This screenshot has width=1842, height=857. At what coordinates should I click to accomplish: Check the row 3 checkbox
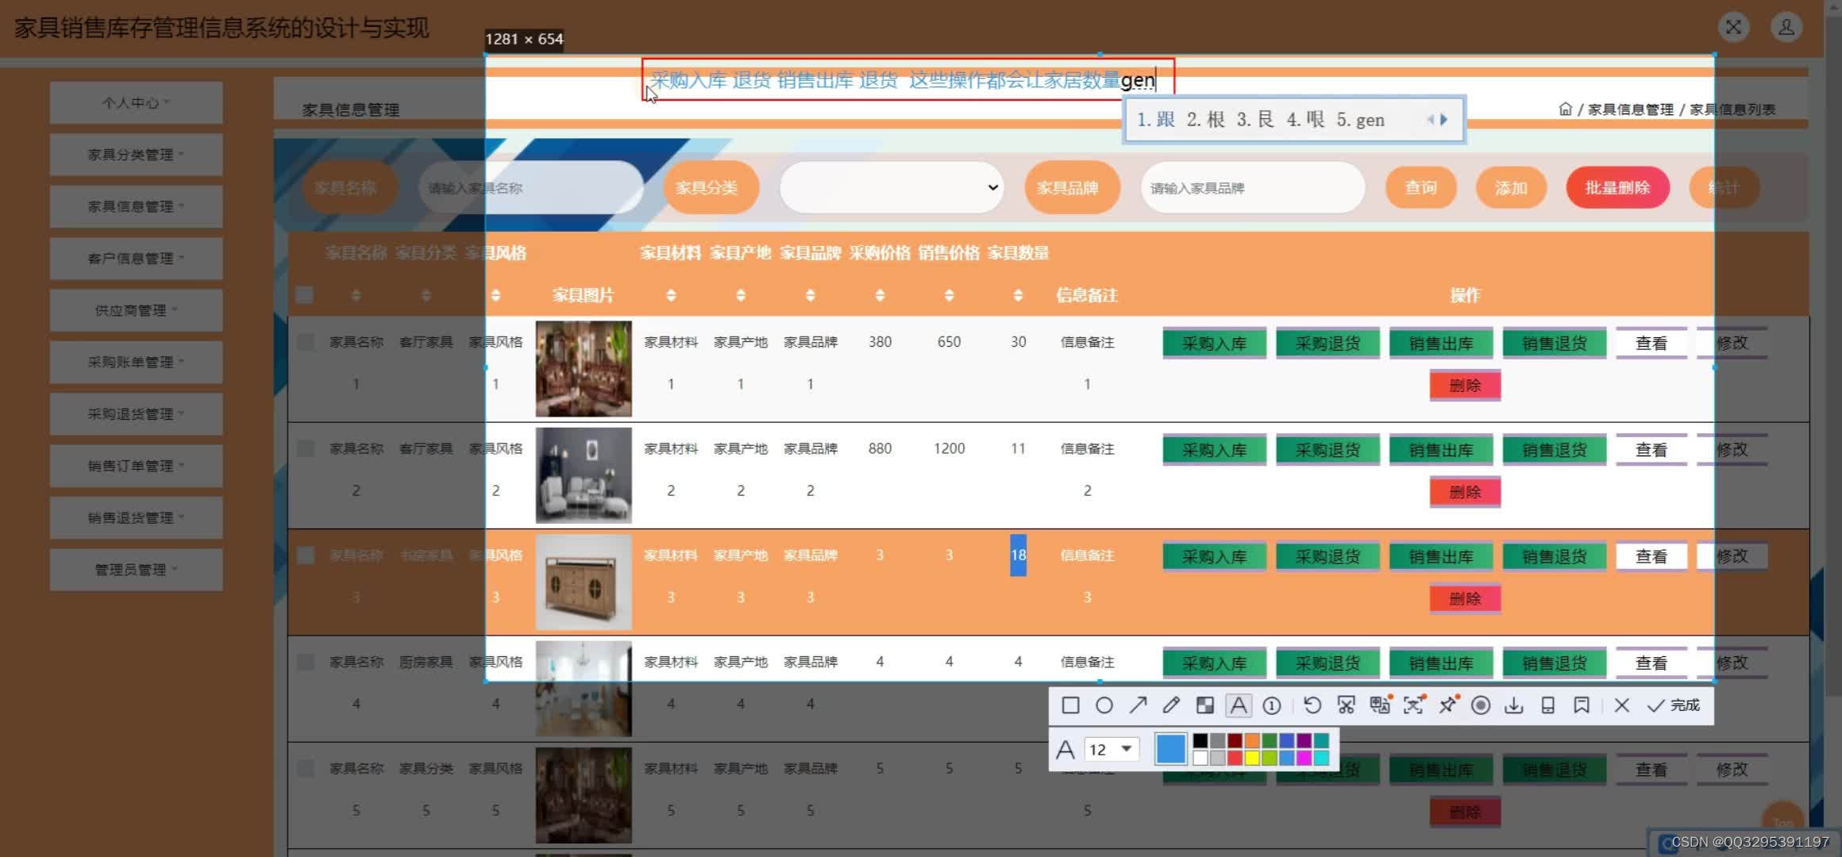tap(305, 555)
